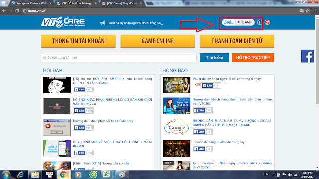Switch to the VTC Game Gmail tab
319x179 pixels.
pyautogui.click(x=122, y=3)
